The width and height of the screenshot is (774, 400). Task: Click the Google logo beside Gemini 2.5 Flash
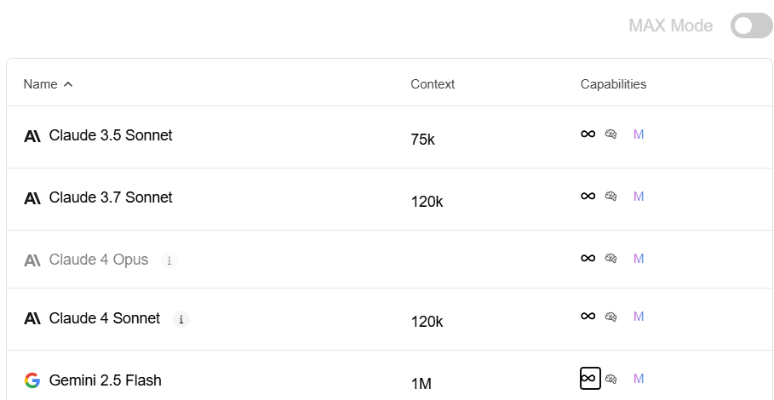[32, 380]
